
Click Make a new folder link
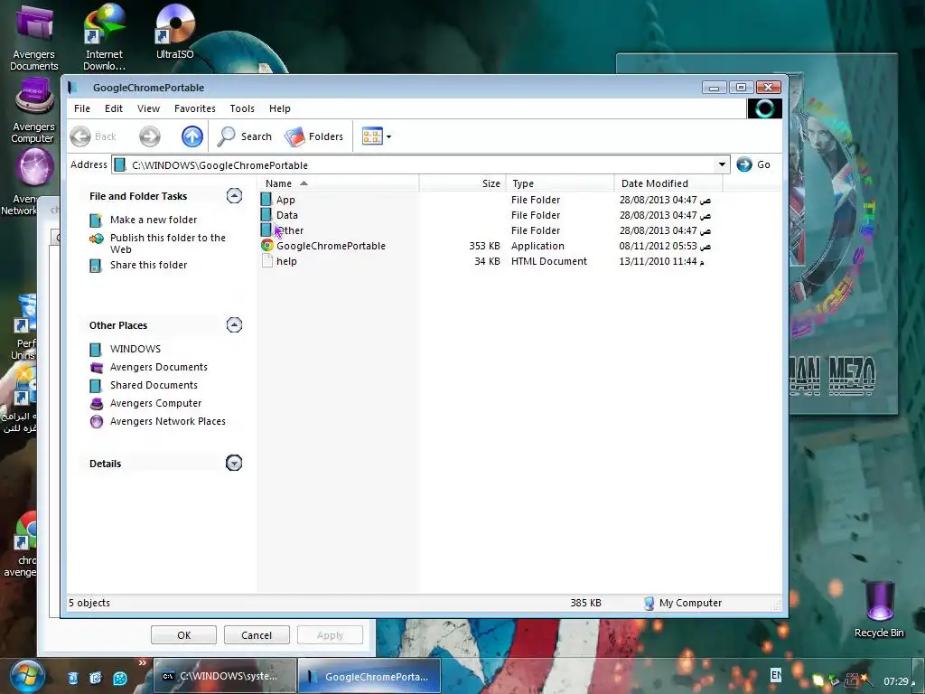pyautogui.click(x=154, y=220)
